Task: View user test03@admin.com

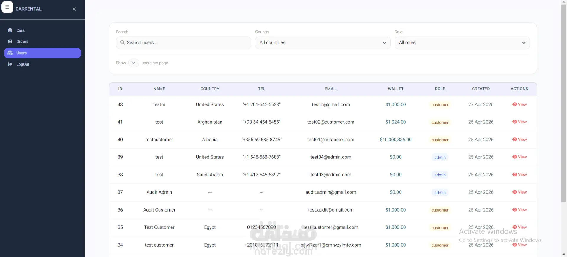Action: pos(519,175)
